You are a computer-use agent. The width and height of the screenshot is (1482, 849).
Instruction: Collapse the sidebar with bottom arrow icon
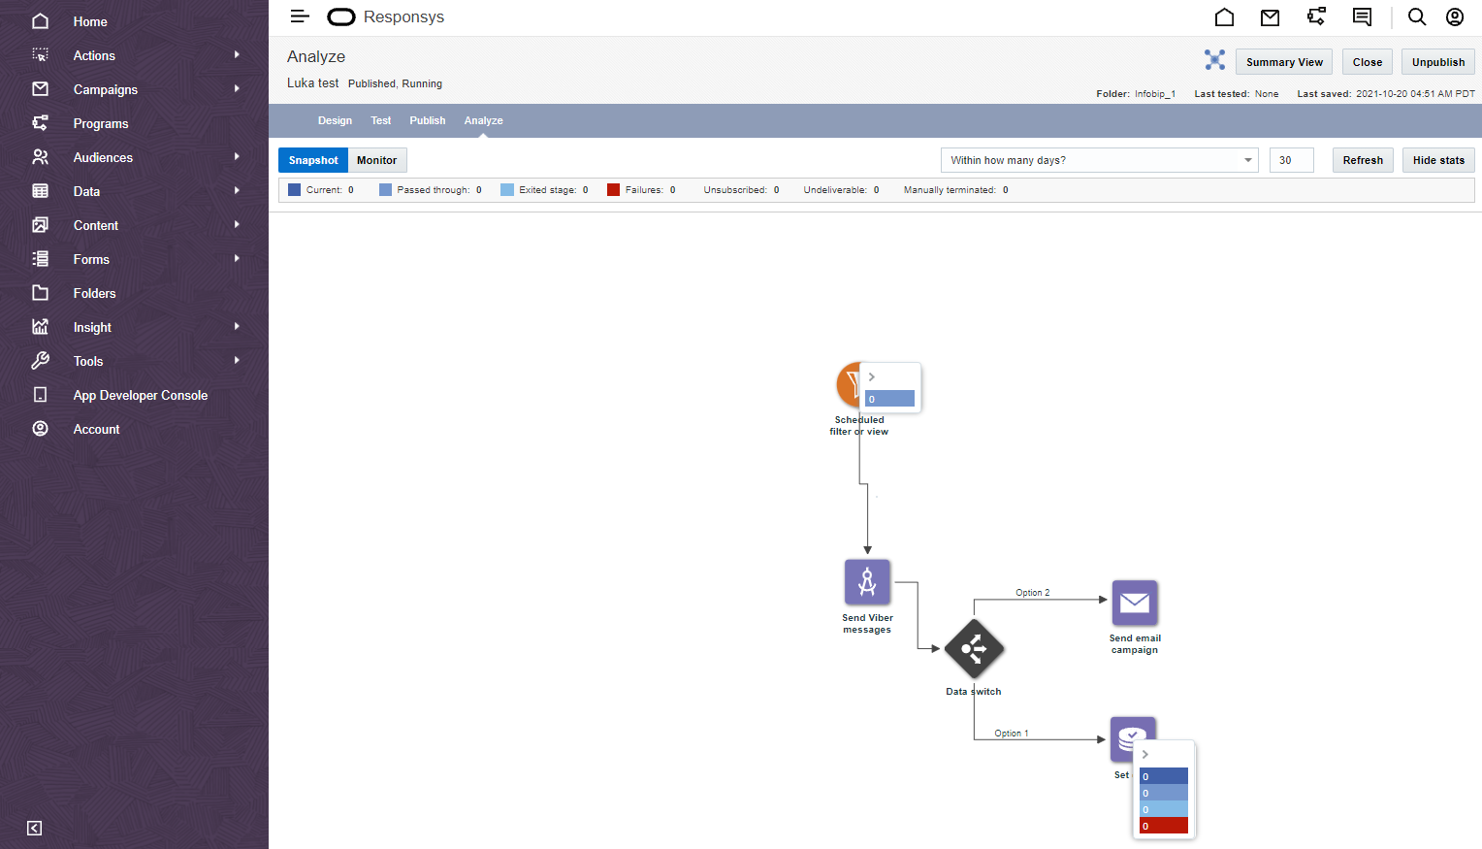(x=35, y=828)
